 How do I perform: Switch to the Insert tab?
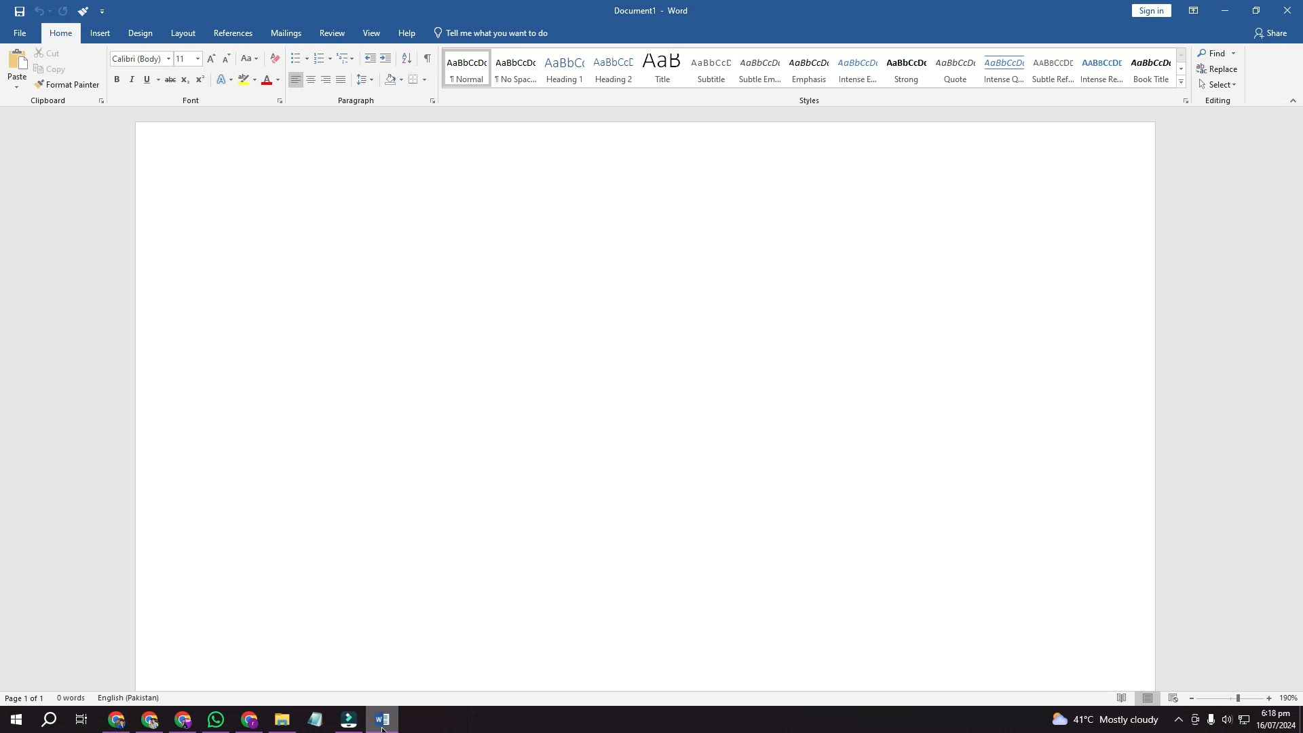coord(100,33)
